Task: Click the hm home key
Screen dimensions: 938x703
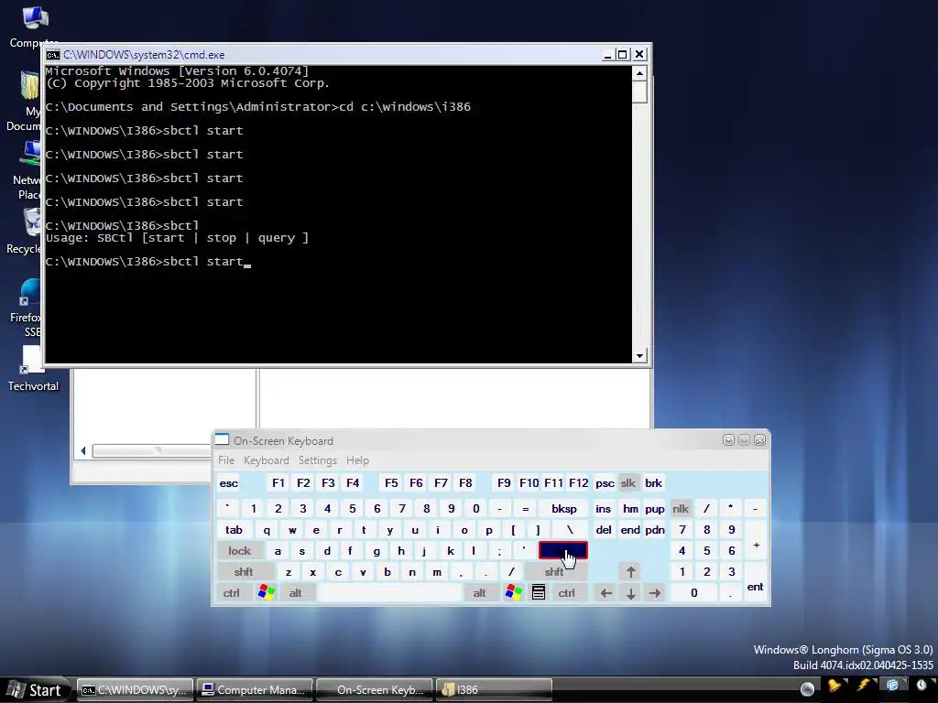Action: (630, 509)
